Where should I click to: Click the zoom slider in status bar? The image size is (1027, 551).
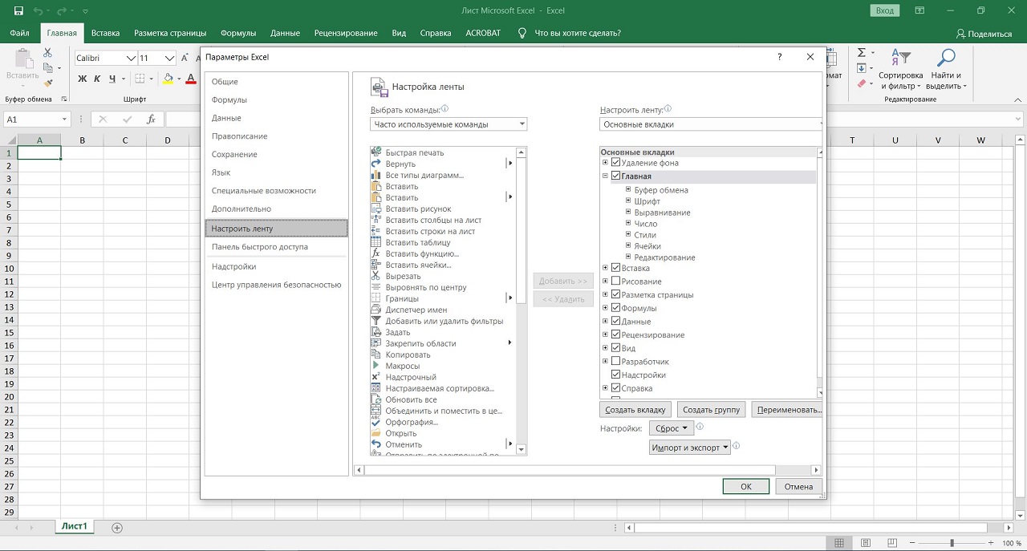pyautogui.click(x=952, y=543)
